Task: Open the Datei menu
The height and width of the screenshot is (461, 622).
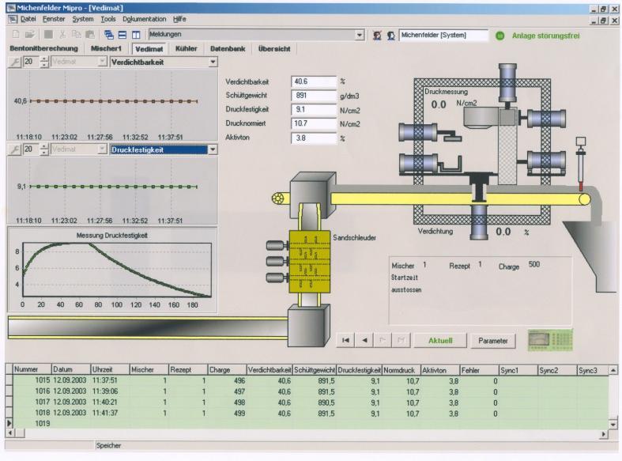Action: [x=28, y=19]
